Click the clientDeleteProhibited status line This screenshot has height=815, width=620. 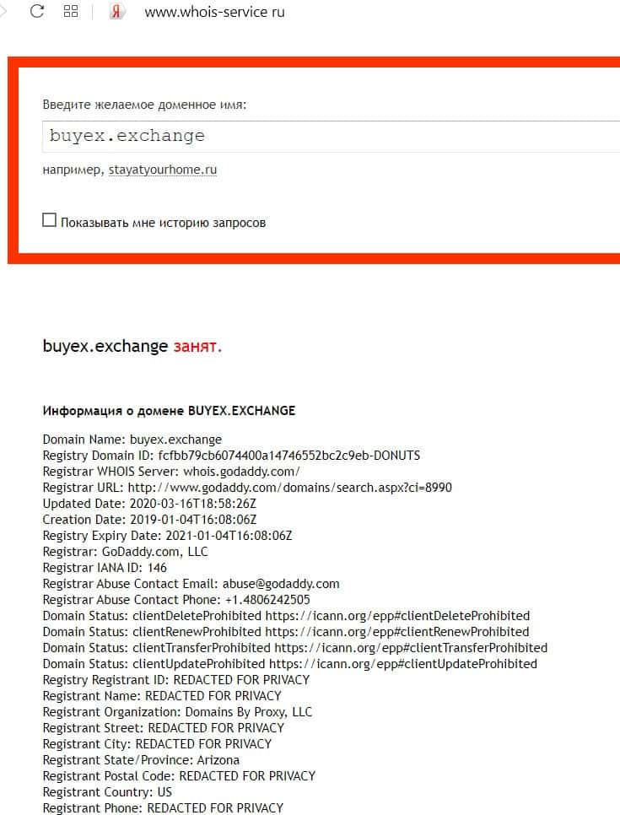pos(286,617)
